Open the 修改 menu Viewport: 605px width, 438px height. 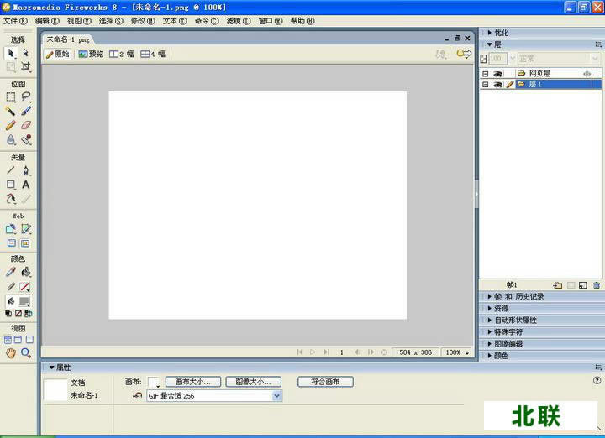pyautogui.click(x=141, y=20)
